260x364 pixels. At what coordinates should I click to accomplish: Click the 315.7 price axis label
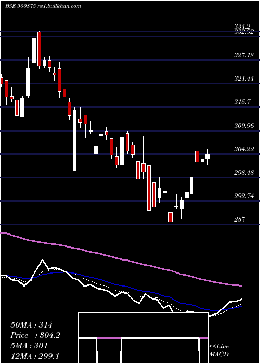tap(242, 102)
